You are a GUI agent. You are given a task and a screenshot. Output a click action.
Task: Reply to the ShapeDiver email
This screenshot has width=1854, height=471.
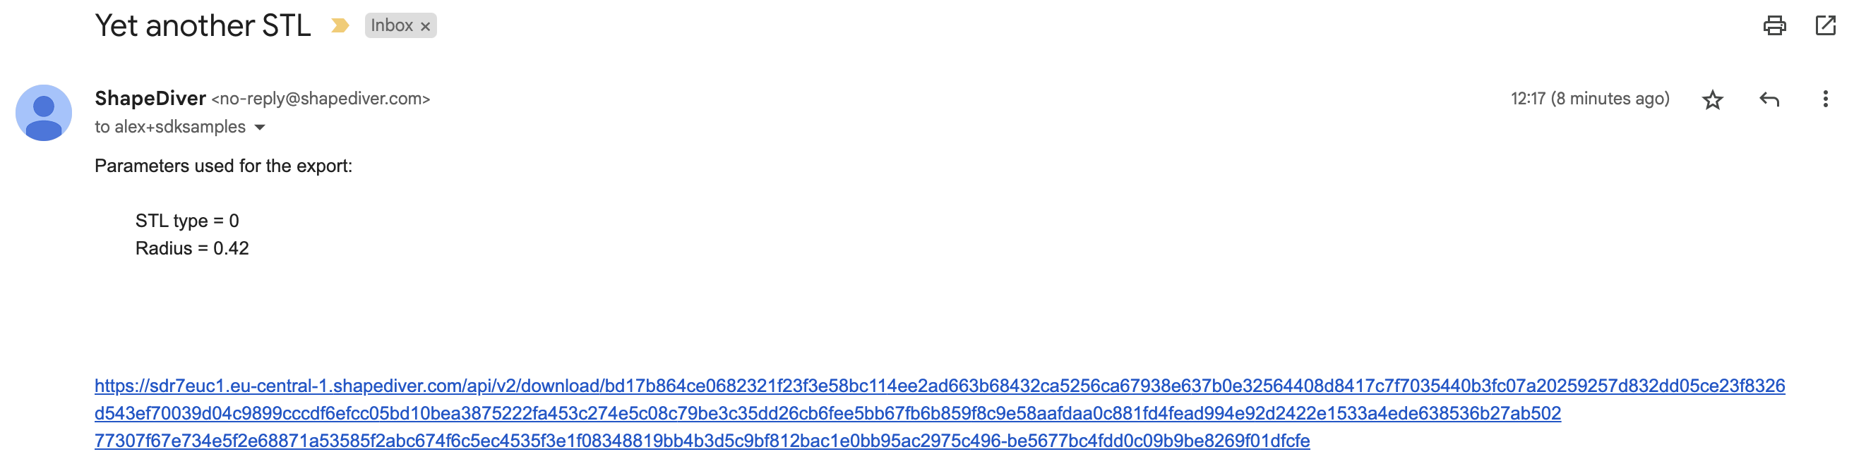(x=1769, y=99)
